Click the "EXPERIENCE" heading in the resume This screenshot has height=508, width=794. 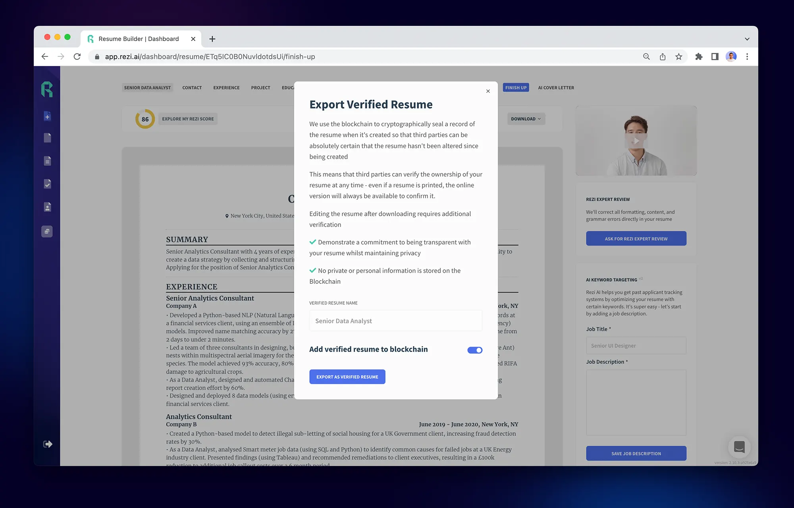[192, 287]
